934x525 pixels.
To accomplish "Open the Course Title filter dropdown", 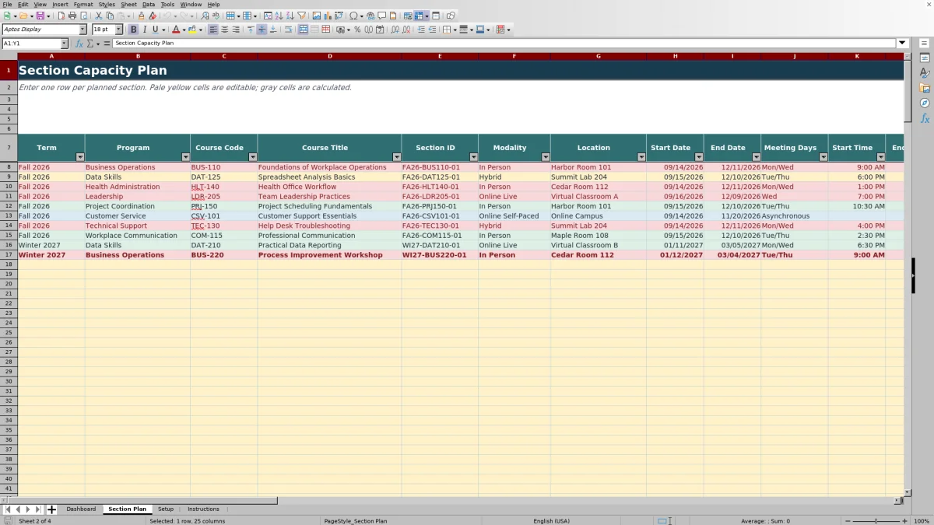I will pos(397,157).
